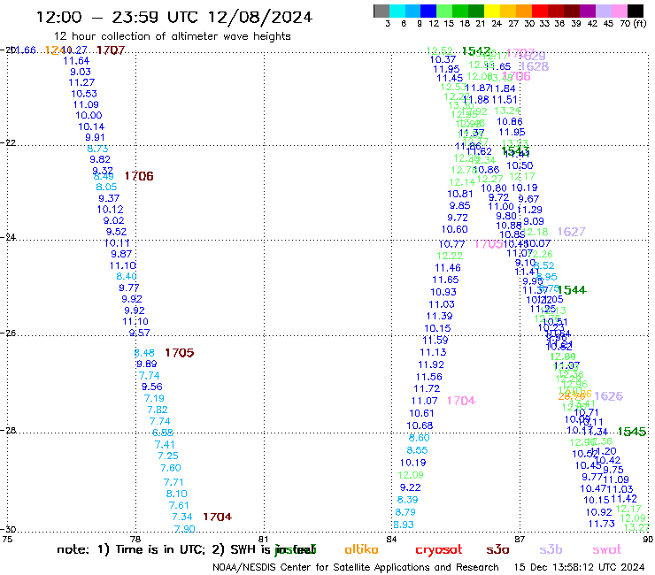Click the wave height value '10.93'
Screen dimensions: 655x575
pos(443,292)
